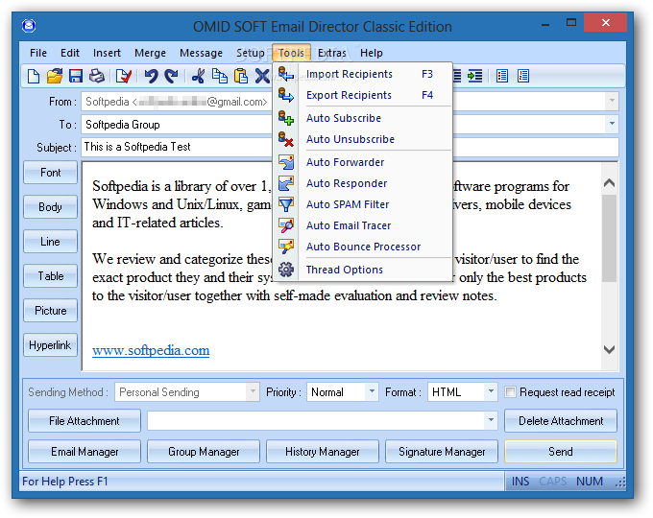Click the Send button
Image resolution: width=653 pixels, height=518 pixels.
coord(561,452)
